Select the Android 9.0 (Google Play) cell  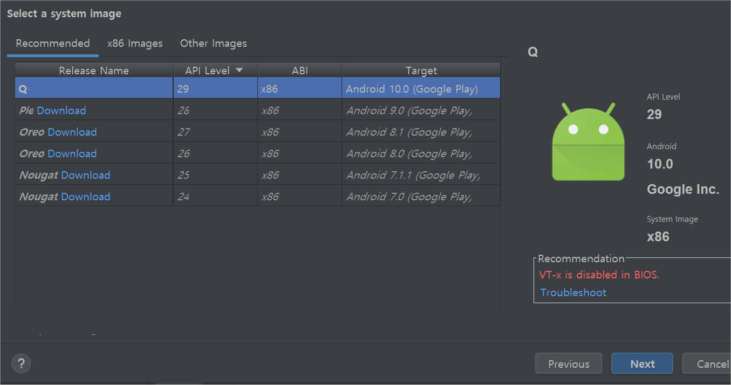(421, 110)
